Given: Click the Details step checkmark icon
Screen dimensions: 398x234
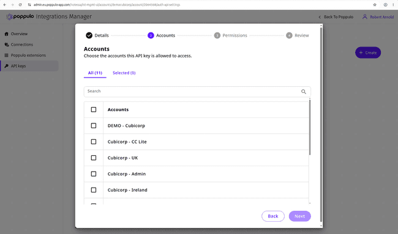Looking at the screenshot, I should (x=89, y=35).
